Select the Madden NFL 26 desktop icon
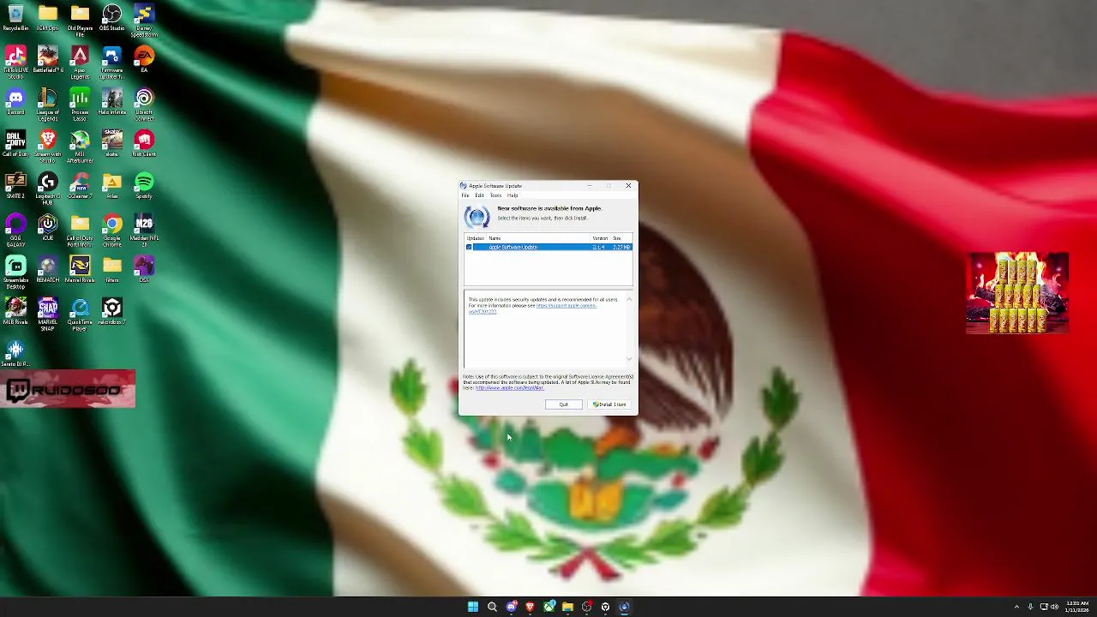The width and height of the screenshot is (1097, 617). pos(144,231)
